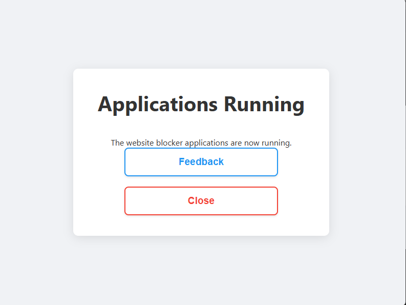
Task: Click white gap between Feedback and Close
Action: 201,181
